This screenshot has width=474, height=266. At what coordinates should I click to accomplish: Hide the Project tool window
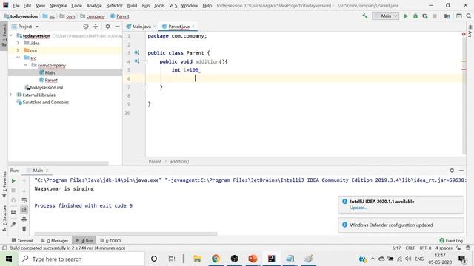(117, 27)
